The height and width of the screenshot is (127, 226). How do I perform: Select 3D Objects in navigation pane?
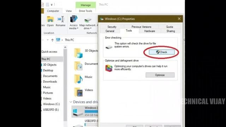(50, 65)
